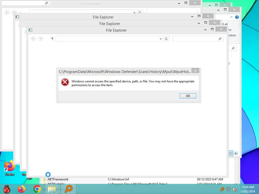The height and width of the screenshot is (194, 259).
Task: Click the 29/12/2023 6:47 AM date cell
Action: 210,179
